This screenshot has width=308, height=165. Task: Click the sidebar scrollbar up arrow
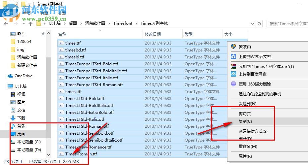pos(48,33)
